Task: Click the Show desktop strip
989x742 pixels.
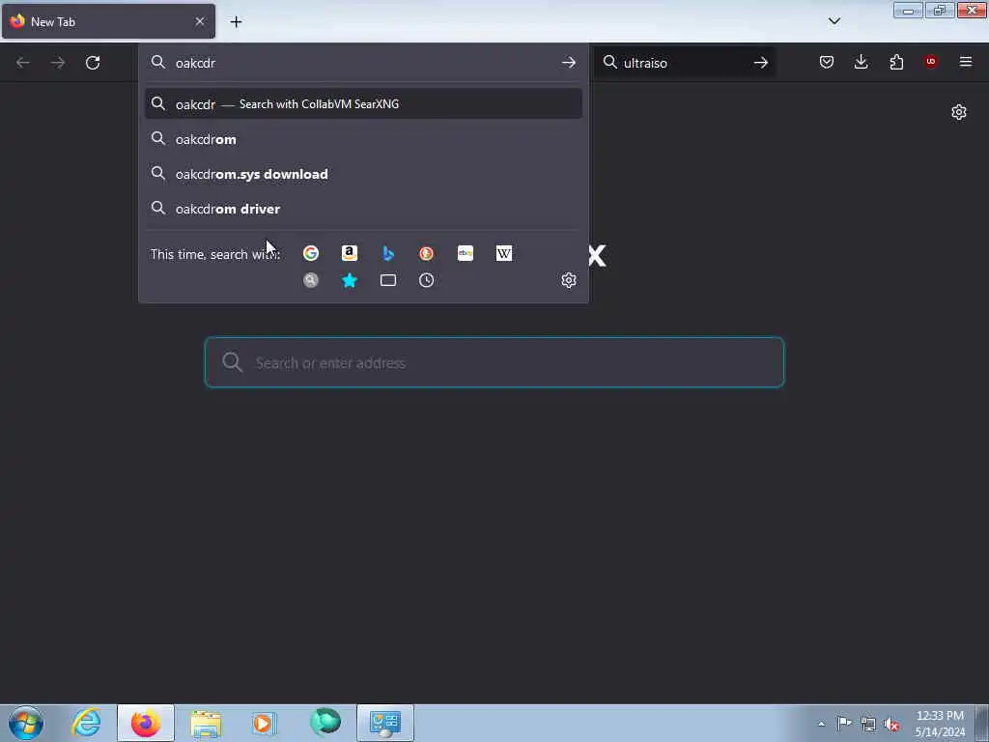Action: 982,724
